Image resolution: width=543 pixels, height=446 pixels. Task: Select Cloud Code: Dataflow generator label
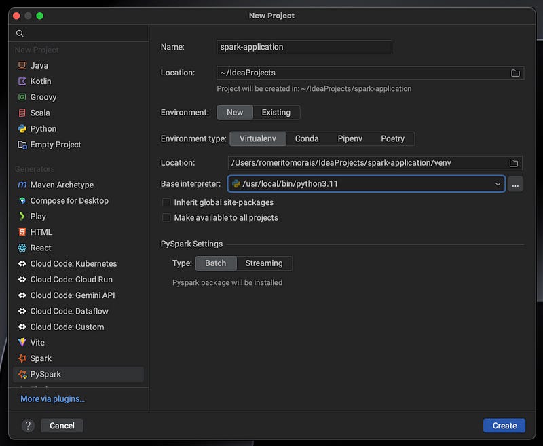(69, 311)
